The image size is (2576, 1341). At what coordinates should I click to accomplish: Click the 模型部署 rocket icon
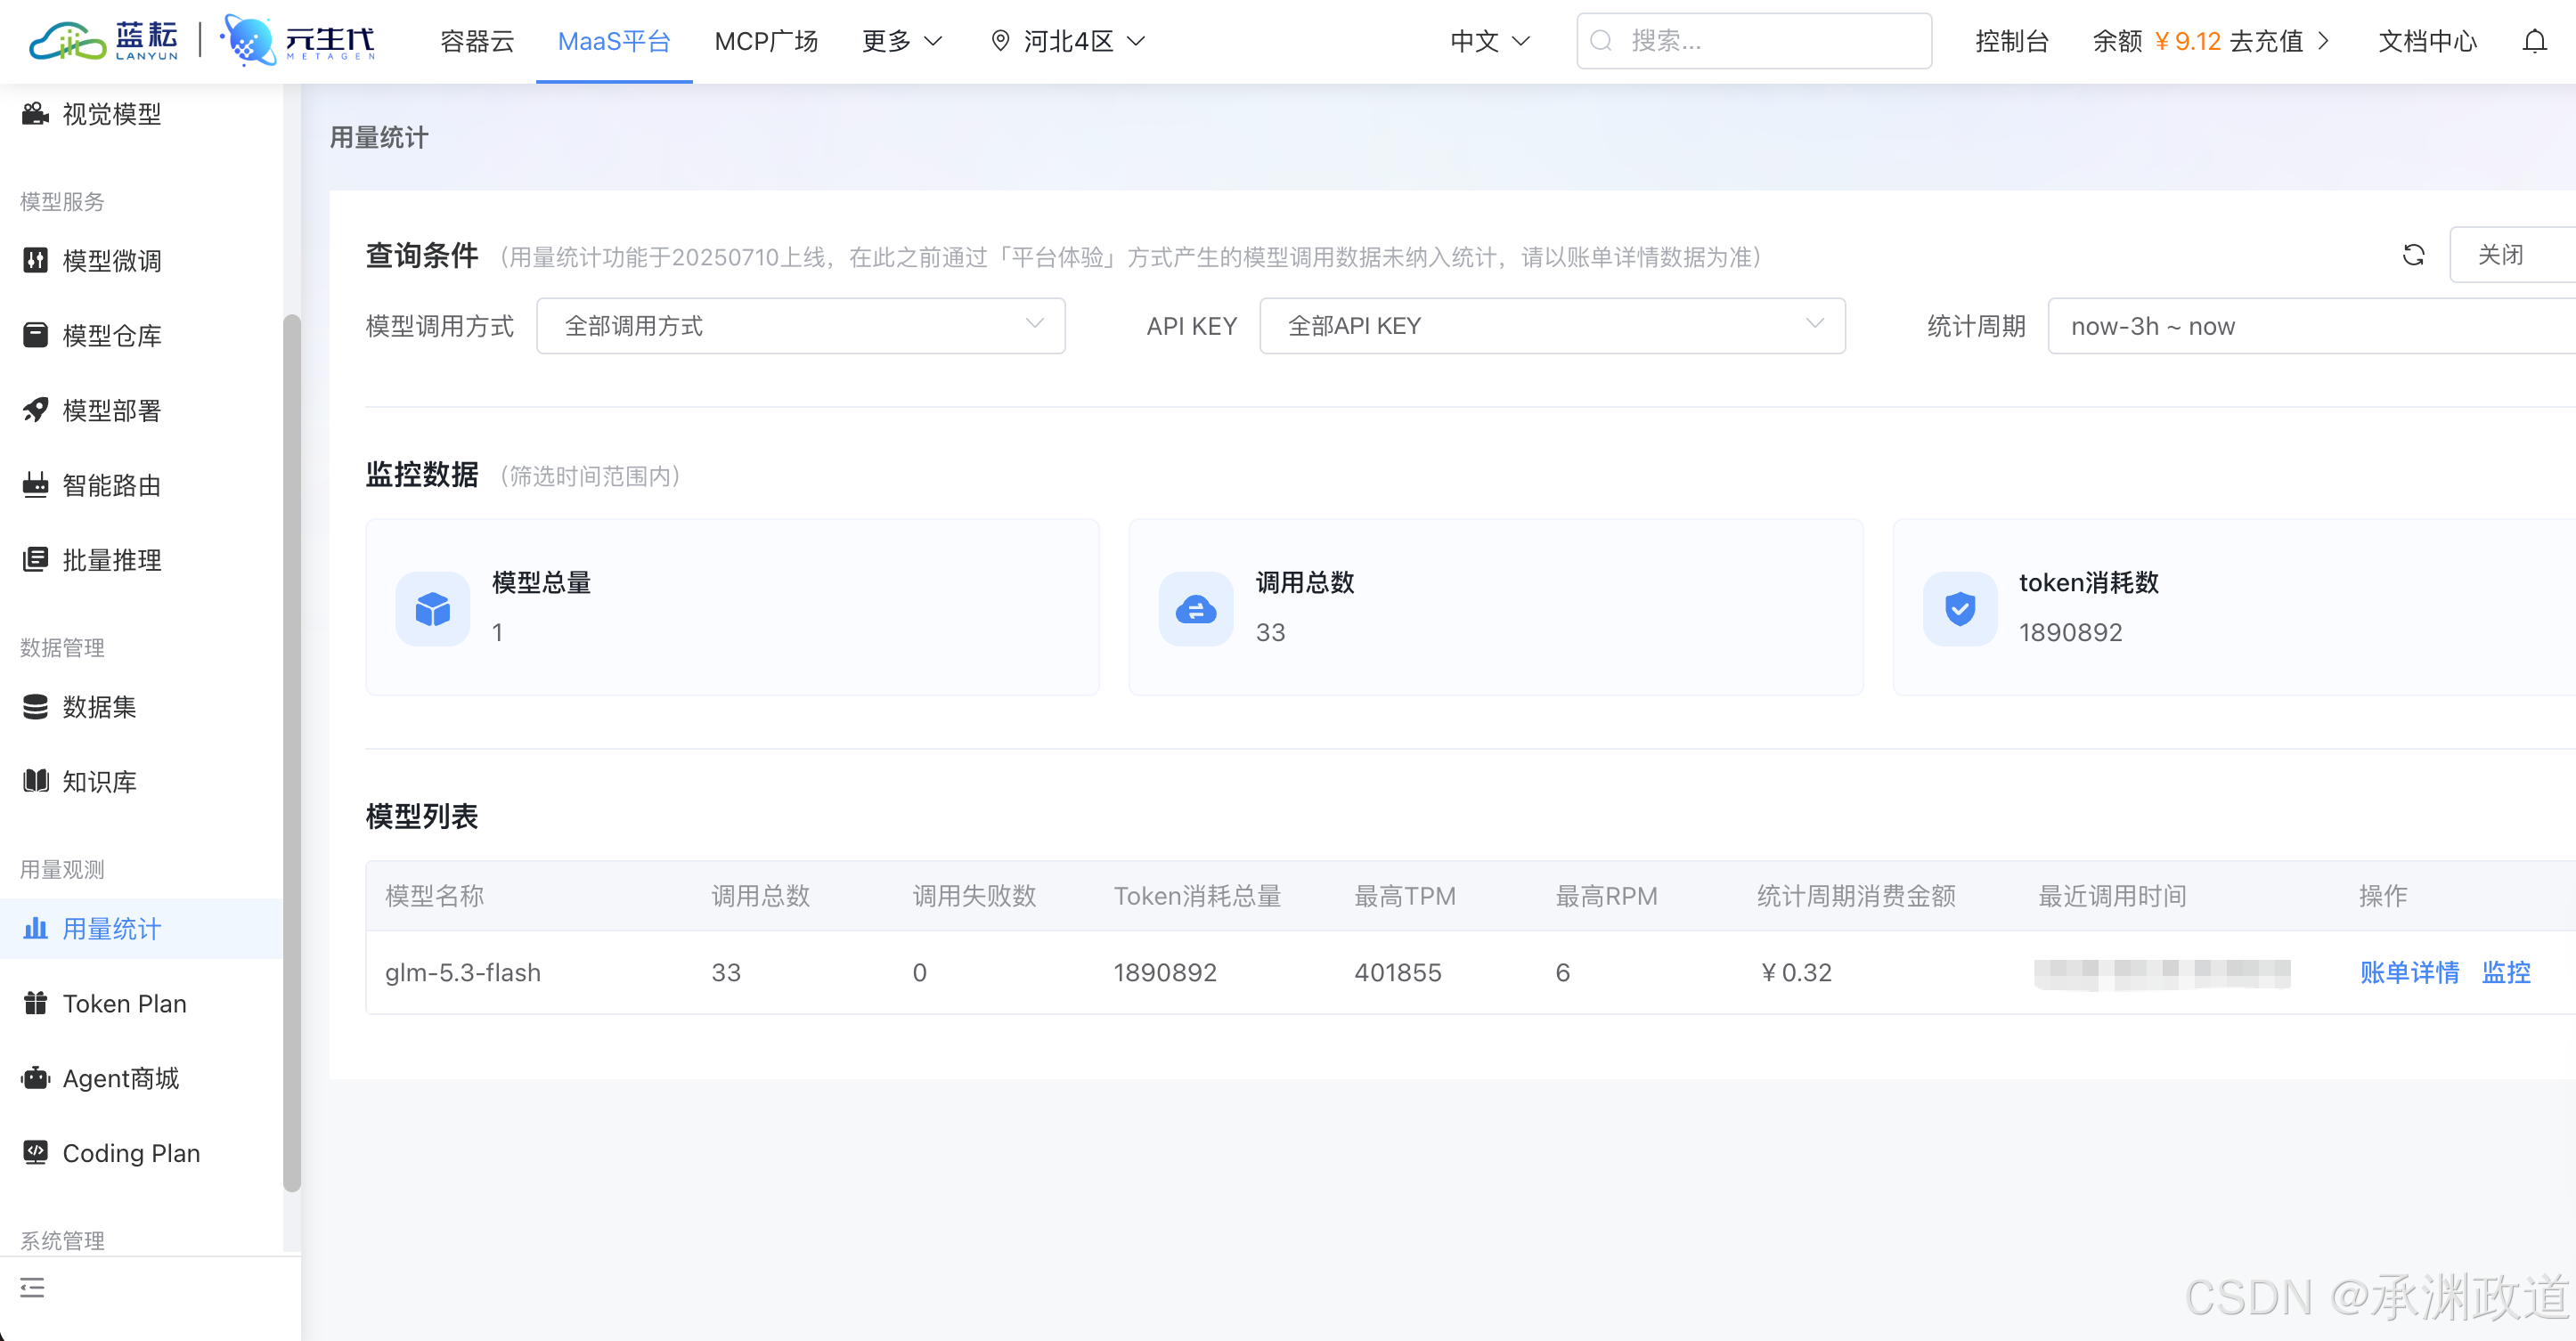(35, 410)
